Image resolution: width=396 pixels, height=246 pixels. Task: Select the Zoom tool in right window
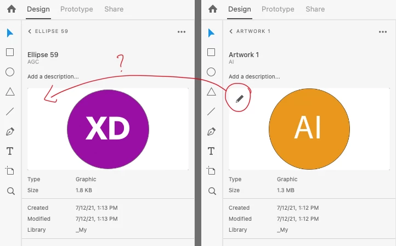212,191
